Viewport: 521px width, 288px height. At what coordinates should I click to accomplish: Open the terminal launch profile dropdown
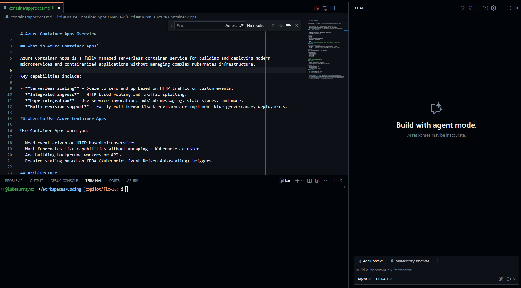coord(302,180)
